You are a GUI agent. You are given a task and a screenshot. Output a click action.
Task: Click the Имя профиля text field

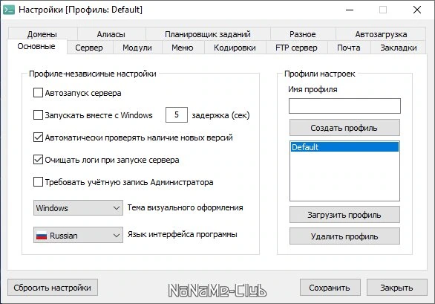tap(344, 106)
